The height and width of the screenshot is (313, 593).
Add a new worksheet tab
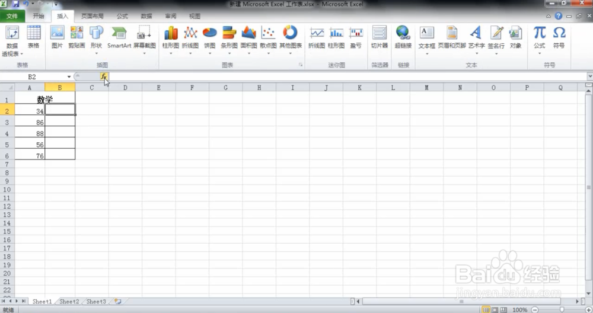click(118, 301)
